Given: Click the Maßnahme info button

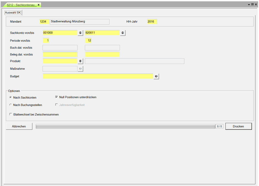Looking at the screenshot, I should (x=81, y=69).
